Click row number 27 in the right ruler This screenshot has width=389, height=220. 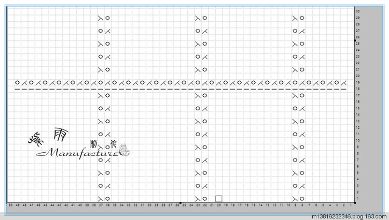358,31
